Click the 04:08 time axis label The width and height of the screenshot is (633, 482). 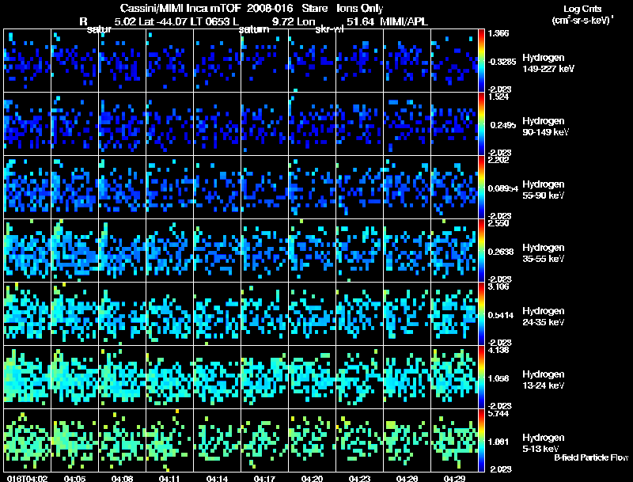click(x=123, y=478)
